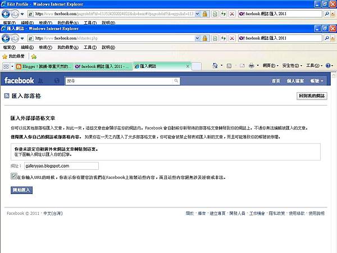Open 隱私政策 footer link
The width and height of the screenshot is (337, 253).
[x=277, y=213]
